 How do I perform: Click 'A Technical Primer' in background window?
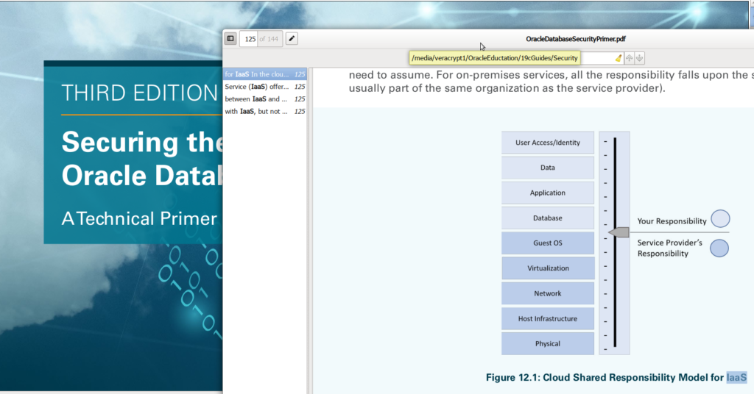click(139, 219)
